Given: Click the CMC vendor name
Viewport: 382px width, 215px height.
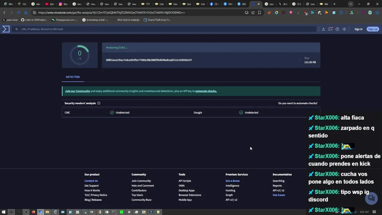Looking at the screenshot, I should pos(67,113).
